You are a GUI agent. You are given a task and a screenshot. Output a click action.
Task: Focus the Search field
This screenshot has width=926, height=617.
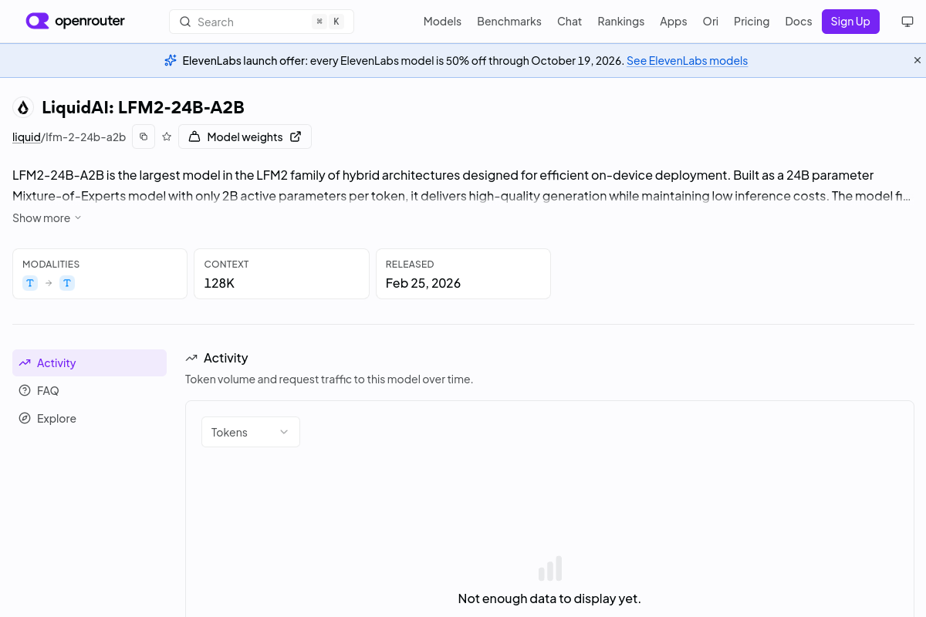(x=262, y=22)
